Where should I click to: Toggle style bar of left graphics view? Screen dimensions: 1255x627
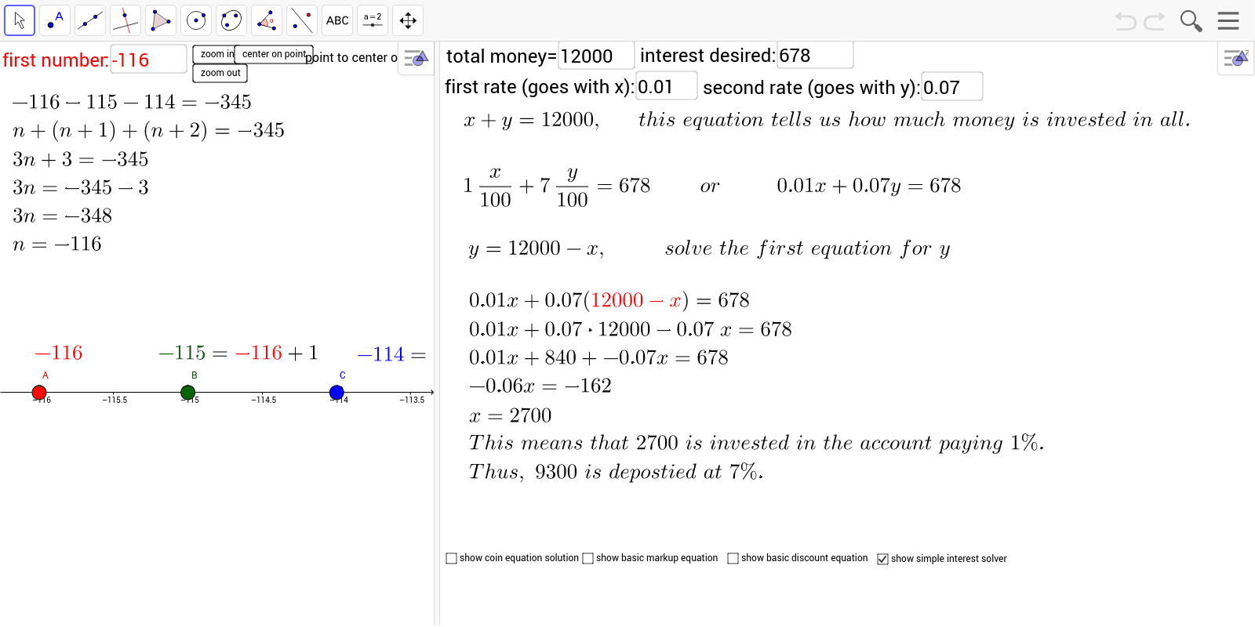pyautogui.click(x=416, y=59)
